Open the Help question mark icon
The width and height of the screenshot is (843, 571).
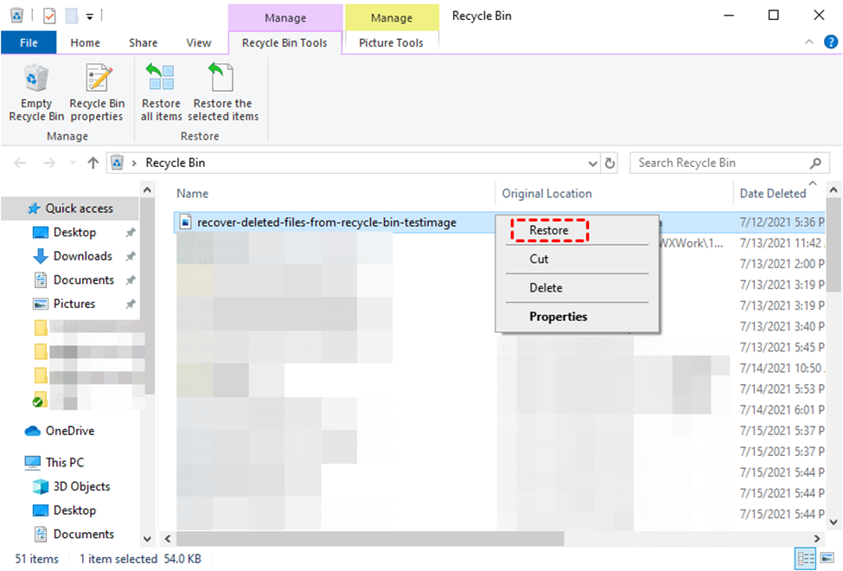pyautogui.click(x=831, y=42)
